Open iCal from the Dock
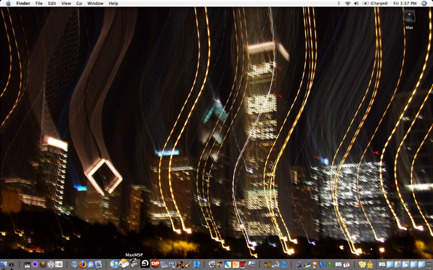This screenshot has height=270, width=433. click(346, 265)
